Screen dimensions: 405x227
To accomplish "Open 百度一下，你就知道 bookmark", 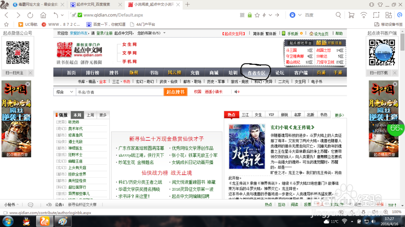I will coord(106,25).
